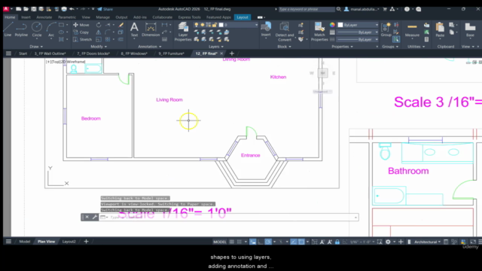Expand the Modify panel

pyautogui.click(x=99, y=47)
